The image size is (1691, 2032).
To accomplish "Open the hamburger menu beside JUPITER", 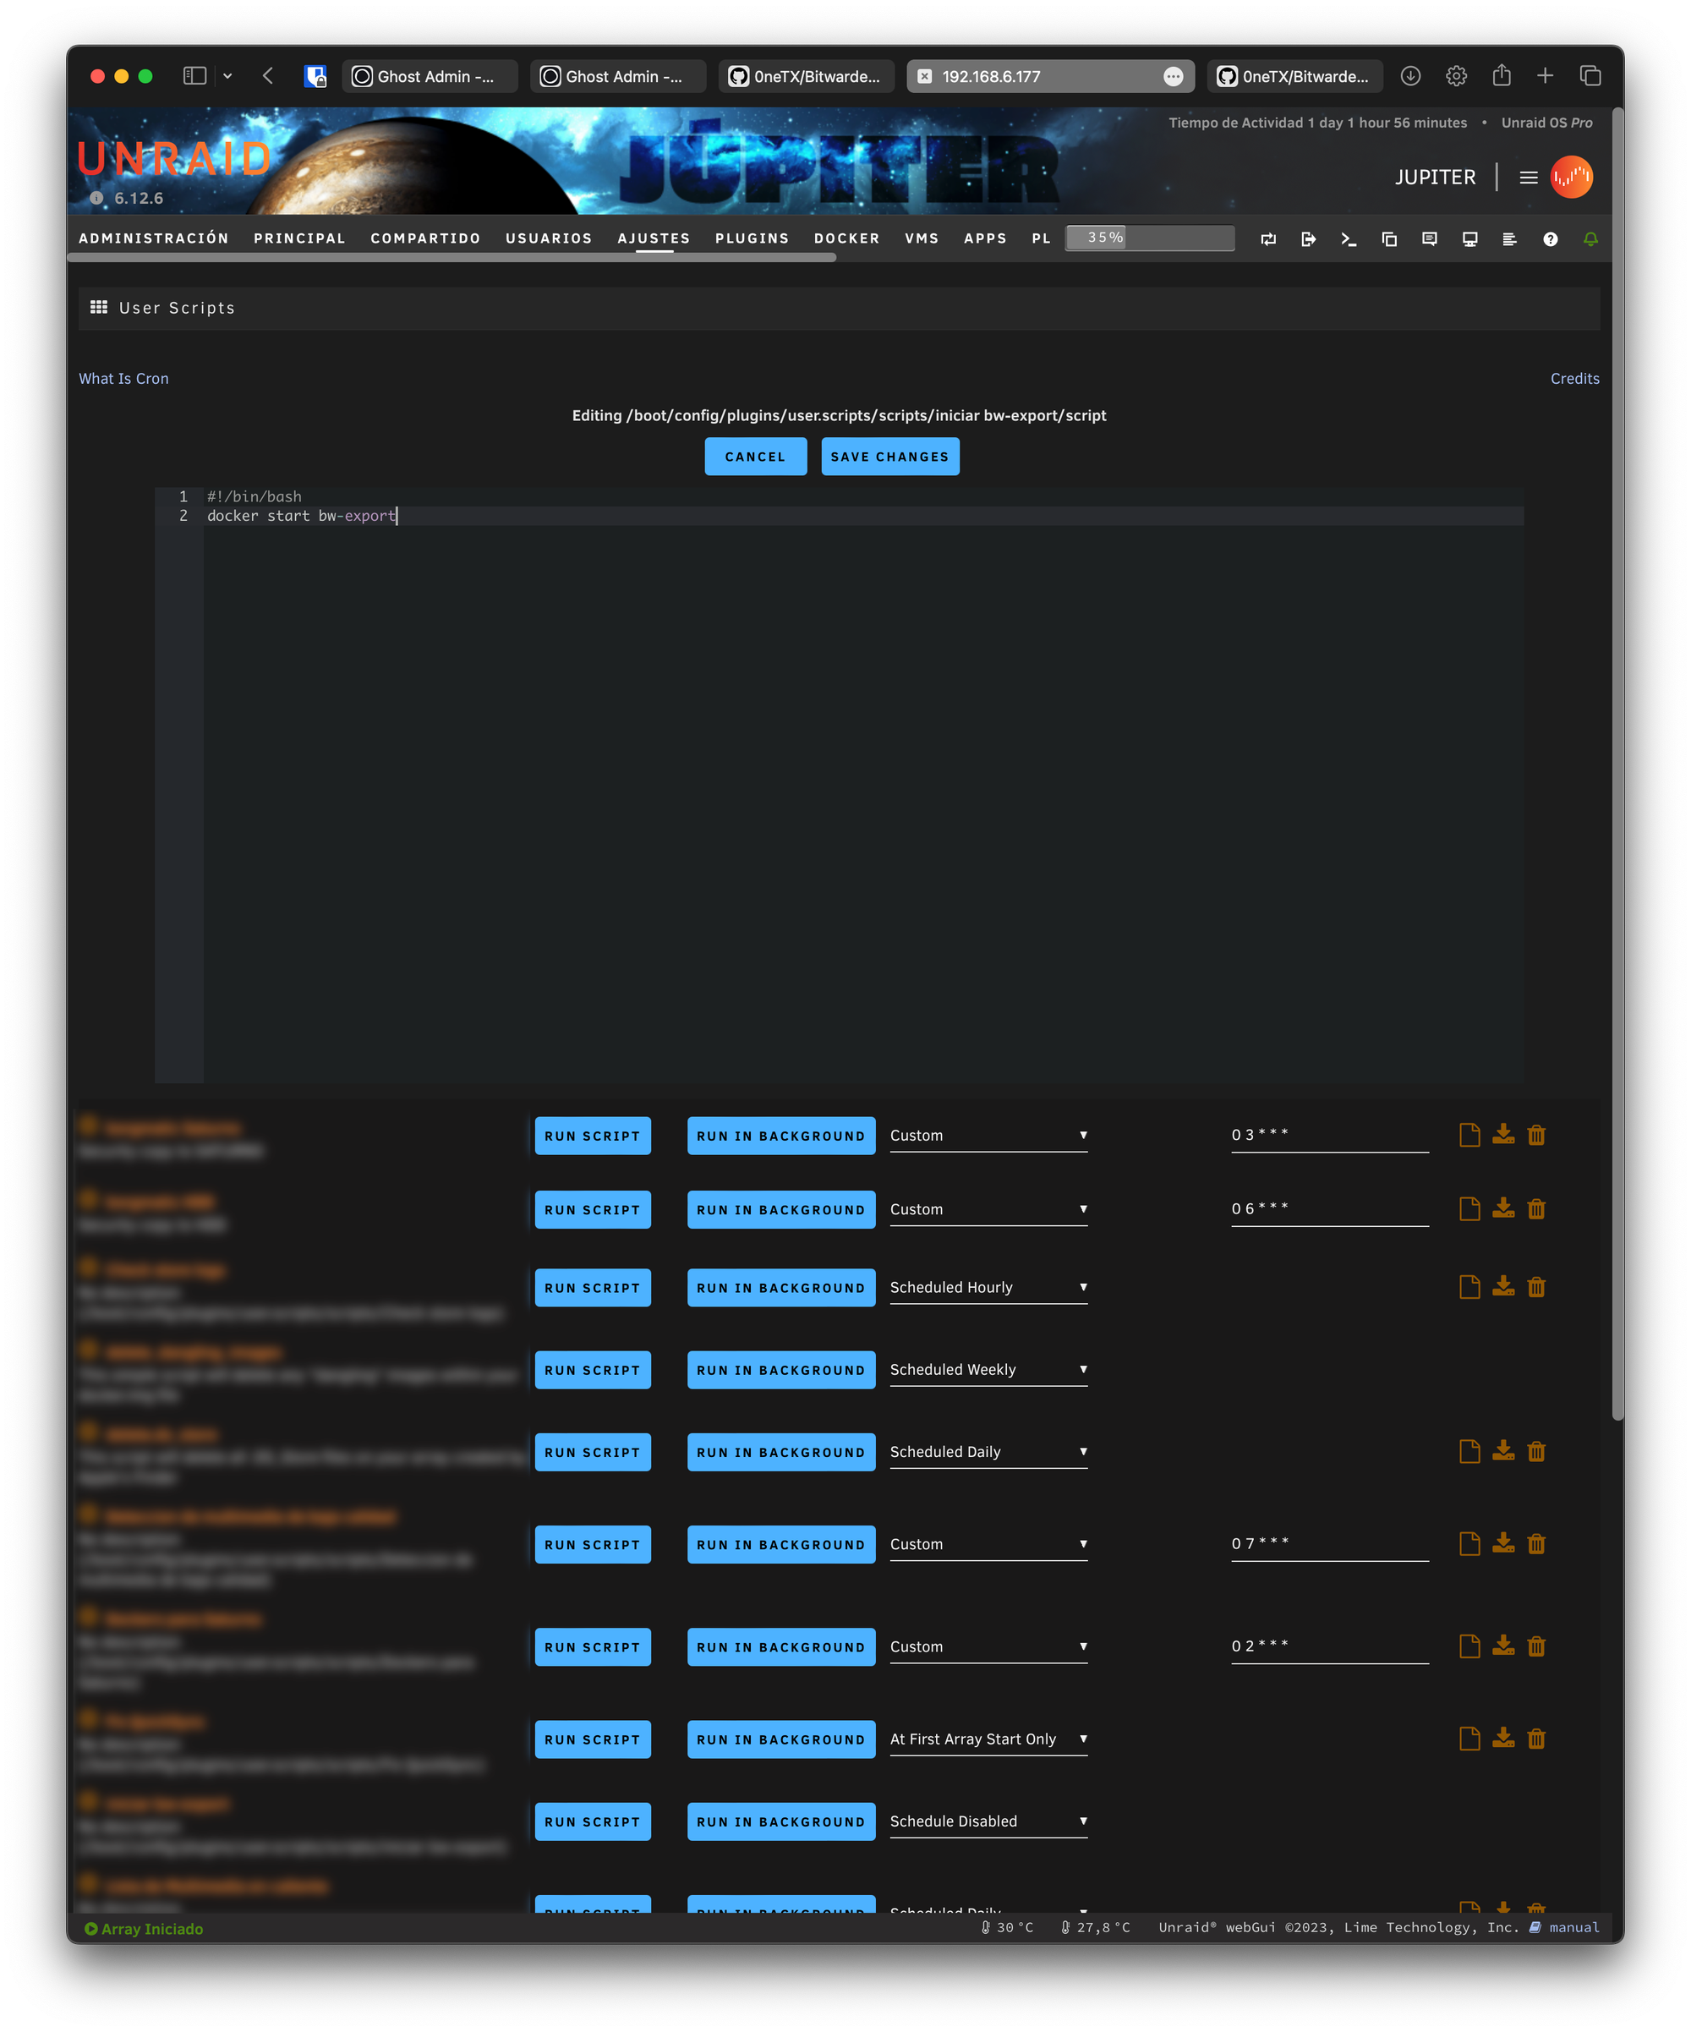I will tap(1529, 177).
